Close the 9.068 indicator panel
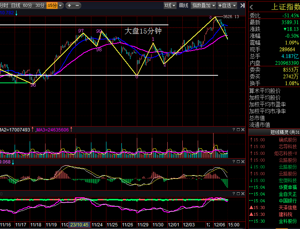 coord(243,162)
